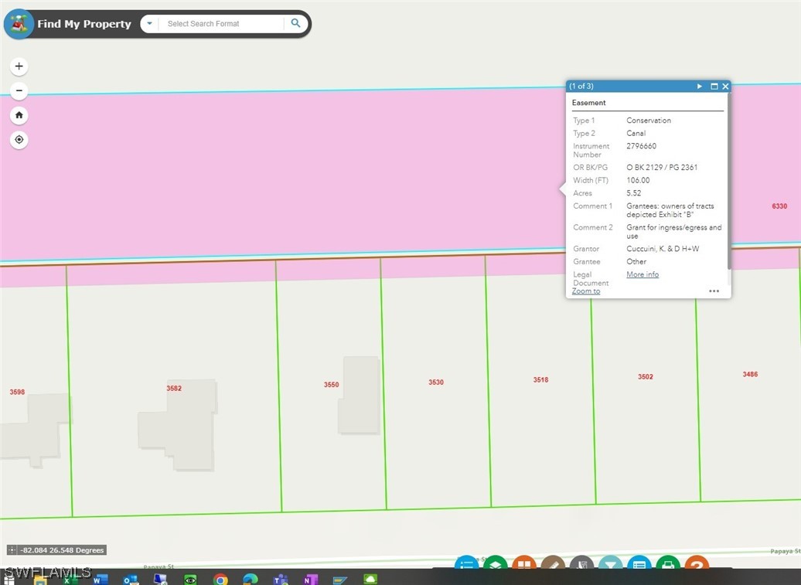
Task: Click the search magnifier icon
Action: tap(295, 24)
